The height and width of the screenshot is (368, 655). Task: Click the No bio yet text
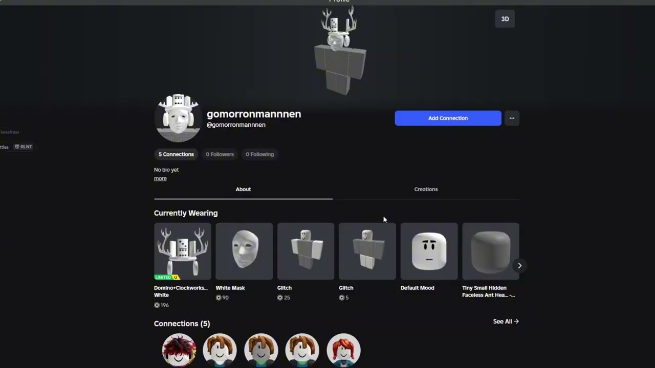(166, 170)
